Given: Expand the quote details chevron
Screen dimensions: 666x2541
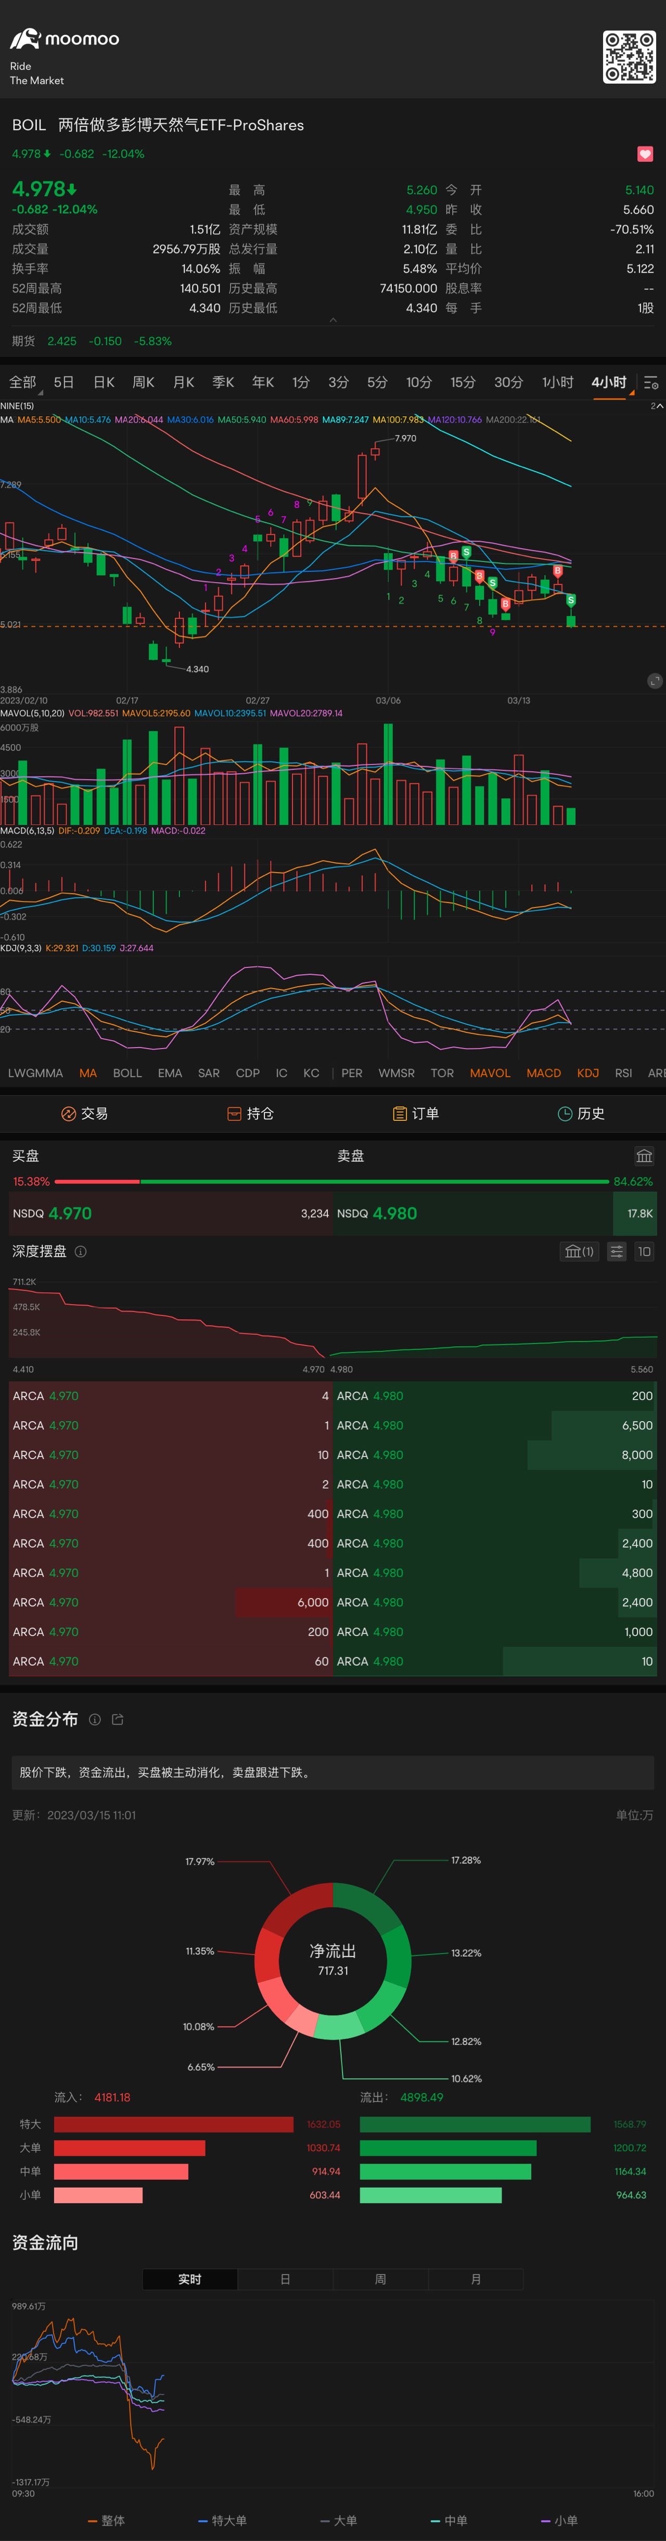Looking at the screenshot, I should (332, 320).
